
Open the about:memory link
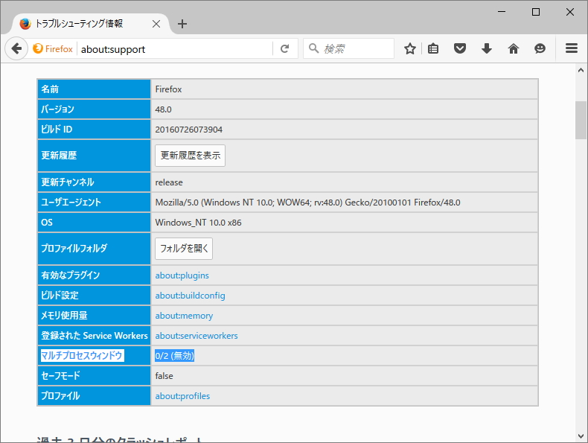click(x=184, y=316)
